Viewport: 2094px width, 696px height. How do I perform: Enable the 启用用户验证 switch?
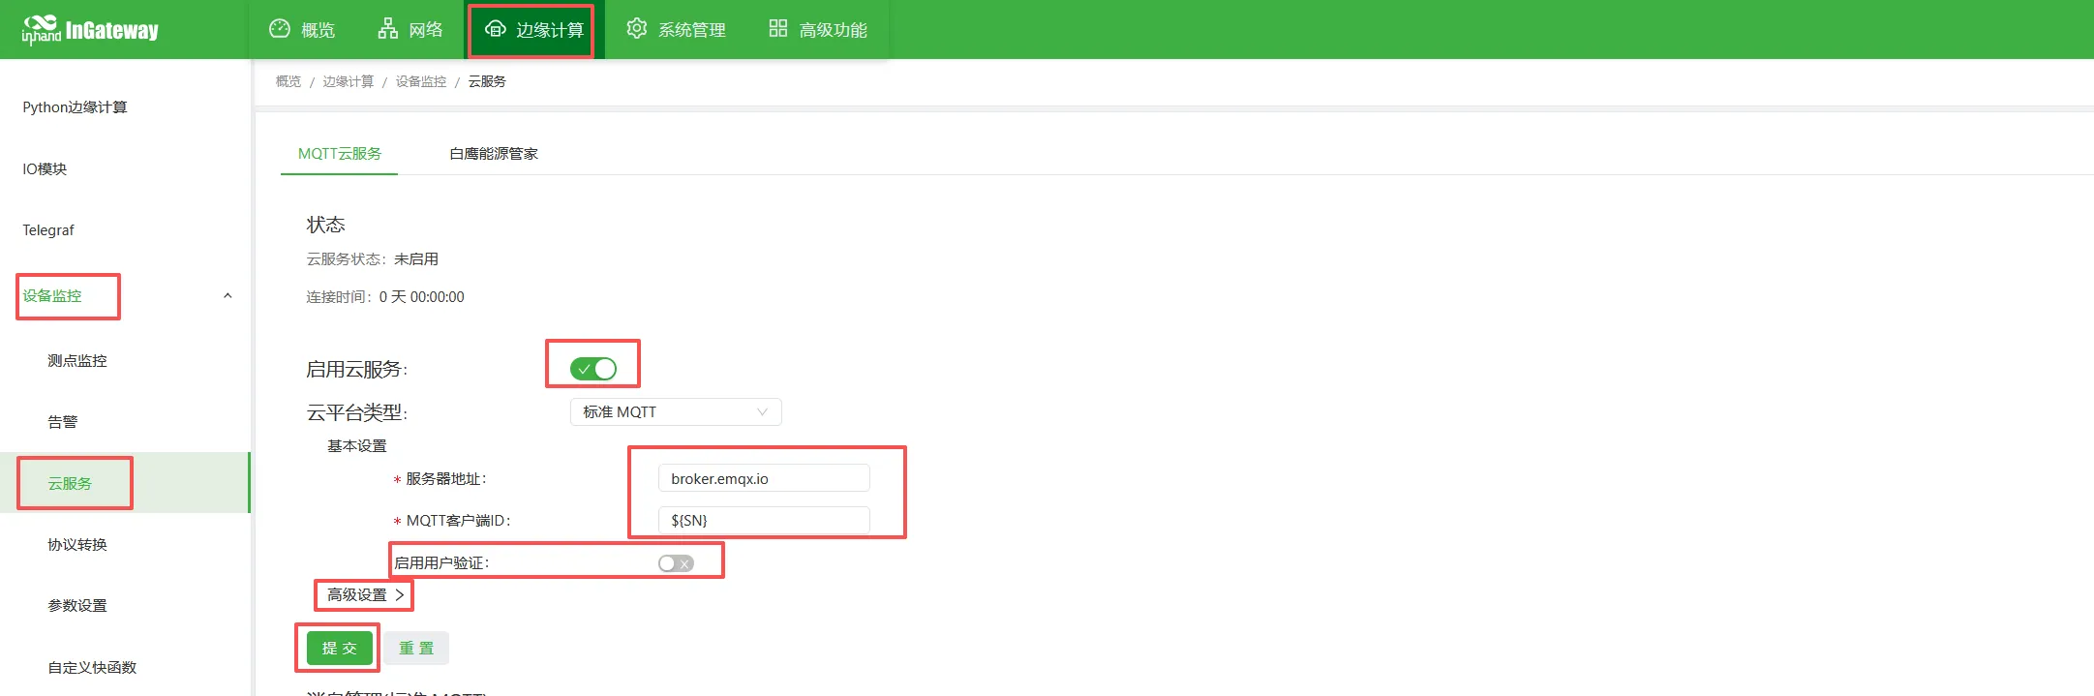pyautogui.click(x=676, y=563)
